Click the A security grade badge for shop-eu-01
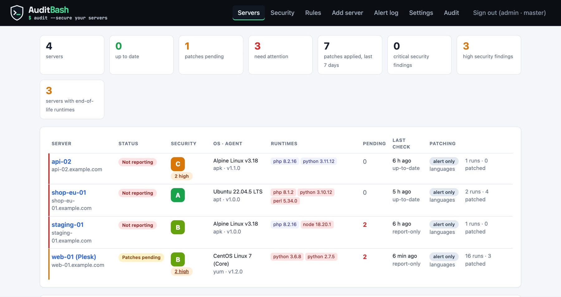Viewport: 561px width, 297px height. pos(178,195)
